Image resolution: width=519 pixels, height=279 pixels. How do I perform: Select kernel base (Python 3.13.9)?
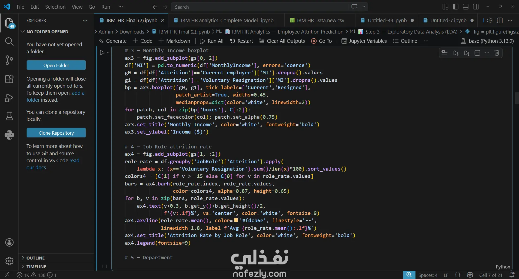tap(487, 41)
